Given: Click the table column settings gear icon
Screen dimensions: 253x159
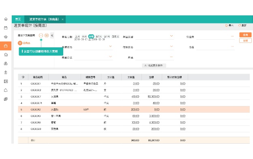Looking at the screenshot, I should tap(23, 77).
